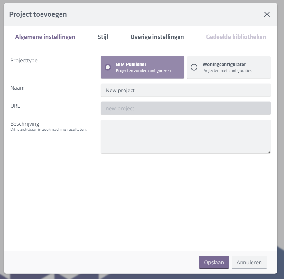Click the URL field showing new-project

coord(186,108)
